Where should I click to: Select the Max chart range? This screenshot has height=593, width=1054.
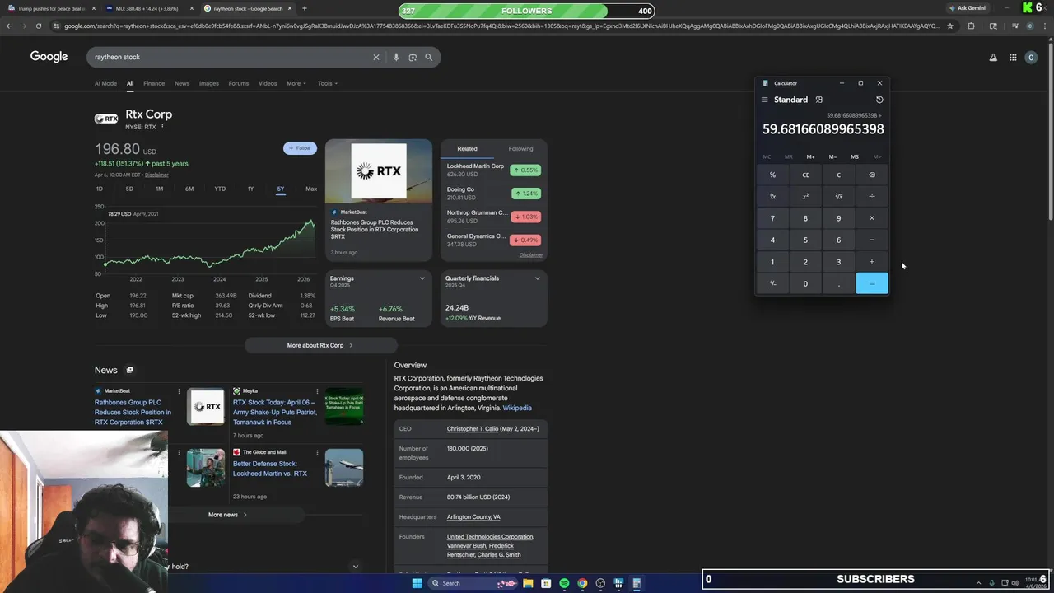[x=311, y=189]
